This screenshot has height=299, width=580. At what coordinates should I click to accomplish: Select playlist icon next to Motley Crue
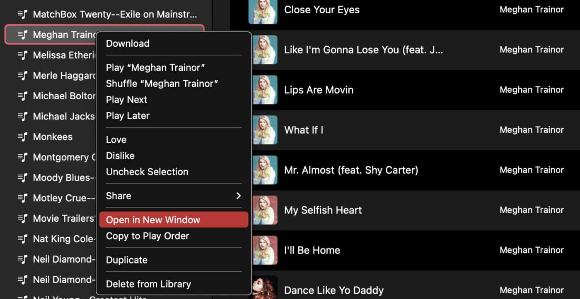[23, 198]
